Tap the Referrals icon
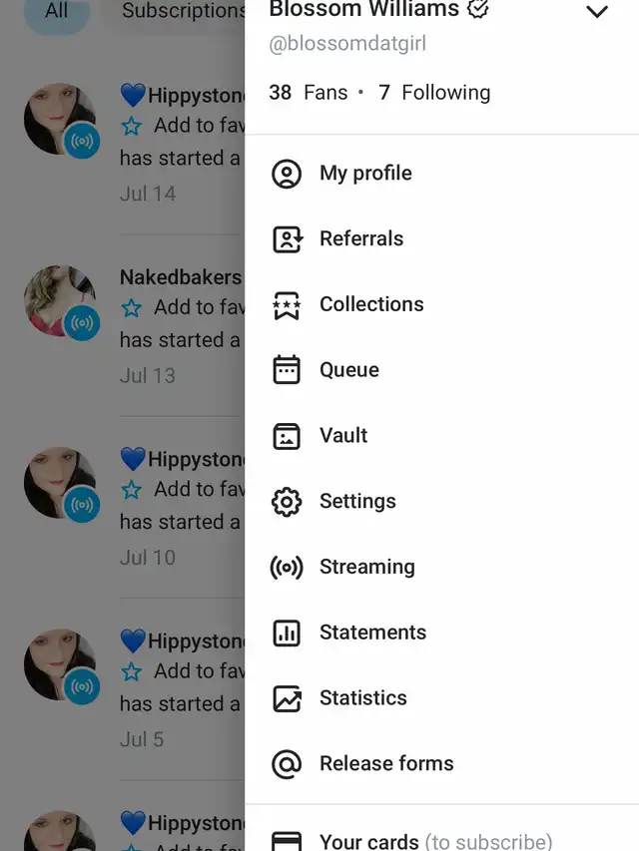 (287, 239)
